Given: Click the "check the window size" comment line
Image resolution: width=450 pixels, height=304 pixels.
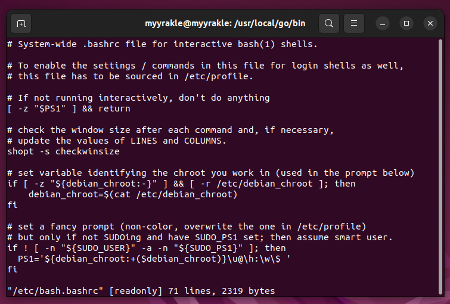Looking at the screenshot, I should coord(170,130).
